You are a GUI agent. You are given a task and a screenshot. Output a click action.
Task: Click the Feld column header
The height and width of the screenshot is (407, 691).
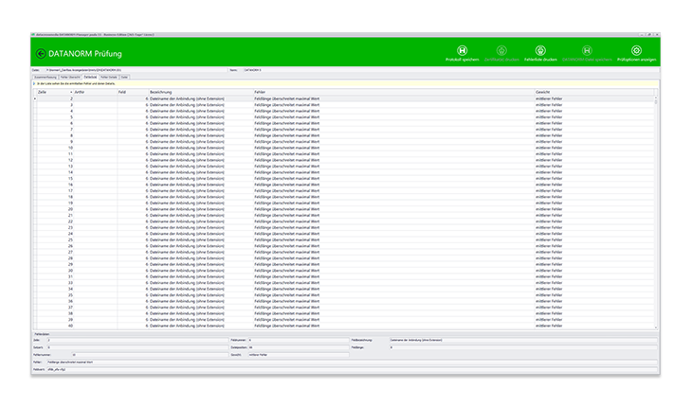tap(133, 92)
